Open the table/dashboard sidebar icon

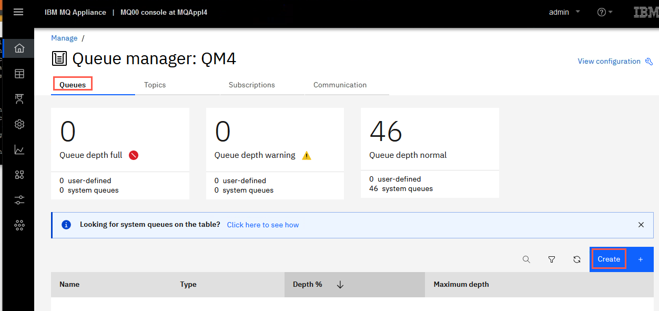19,74
